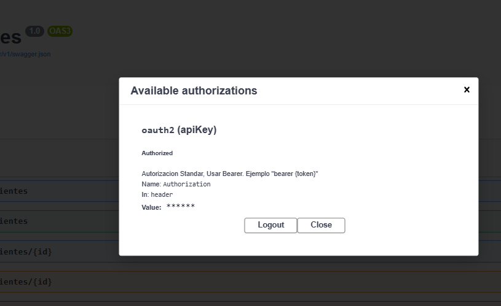Click the Value: label
The image size is (501, 306).
click(x=151, y=207)
